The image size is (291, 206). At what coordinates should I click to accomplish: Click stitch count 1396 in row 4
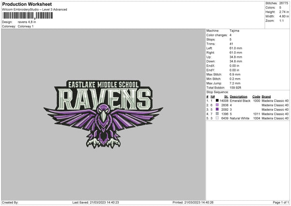pos(225,114)
